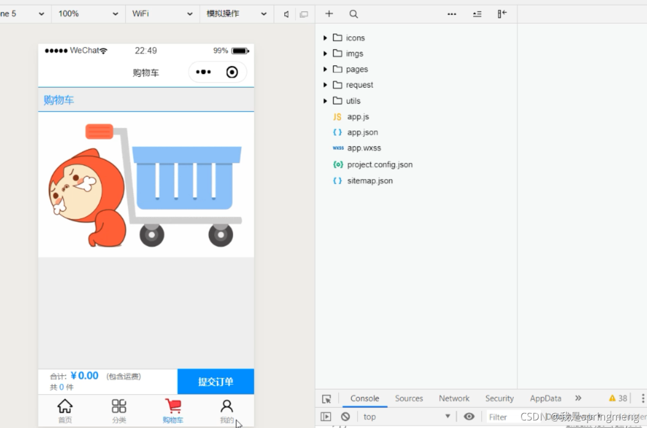
Task: Mute simulator sound with speaker icon
Action: point(287,15)
